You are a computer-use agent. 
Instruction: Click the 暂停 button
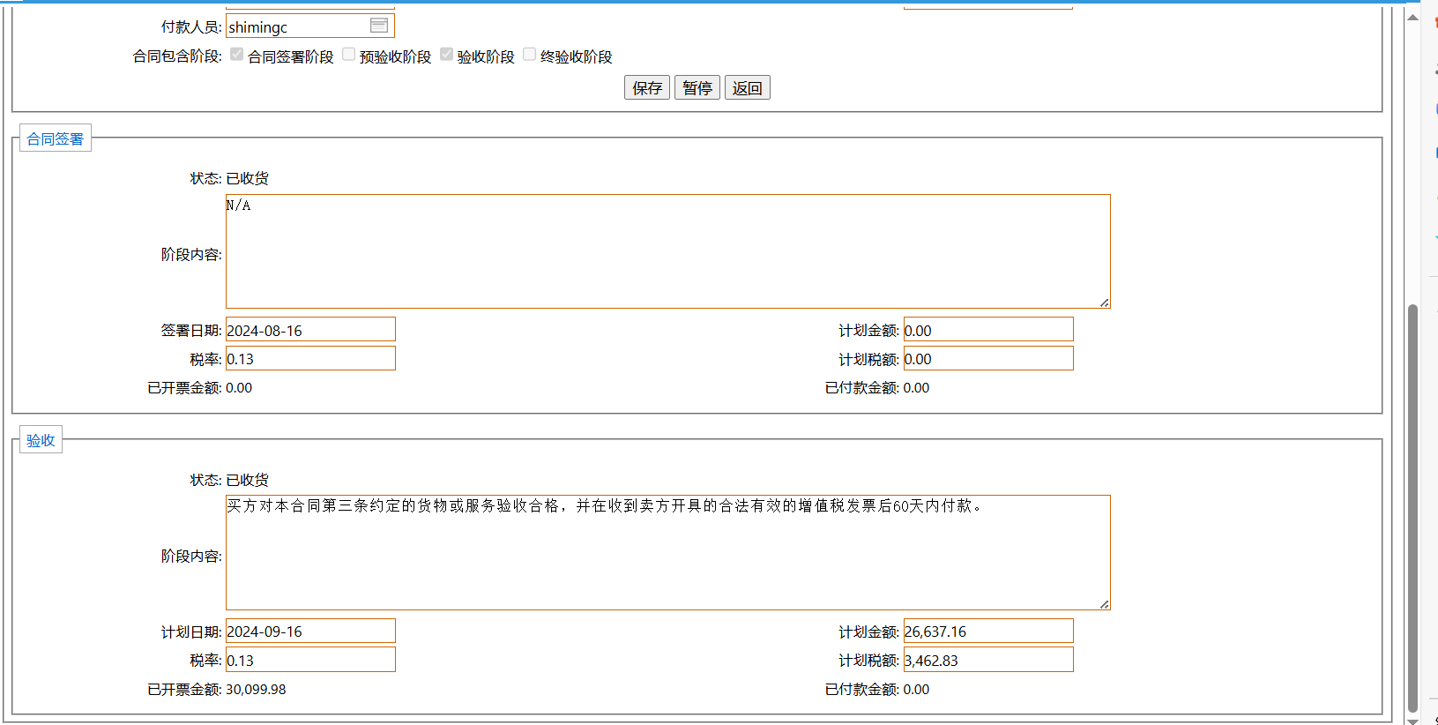click(697, 87)
